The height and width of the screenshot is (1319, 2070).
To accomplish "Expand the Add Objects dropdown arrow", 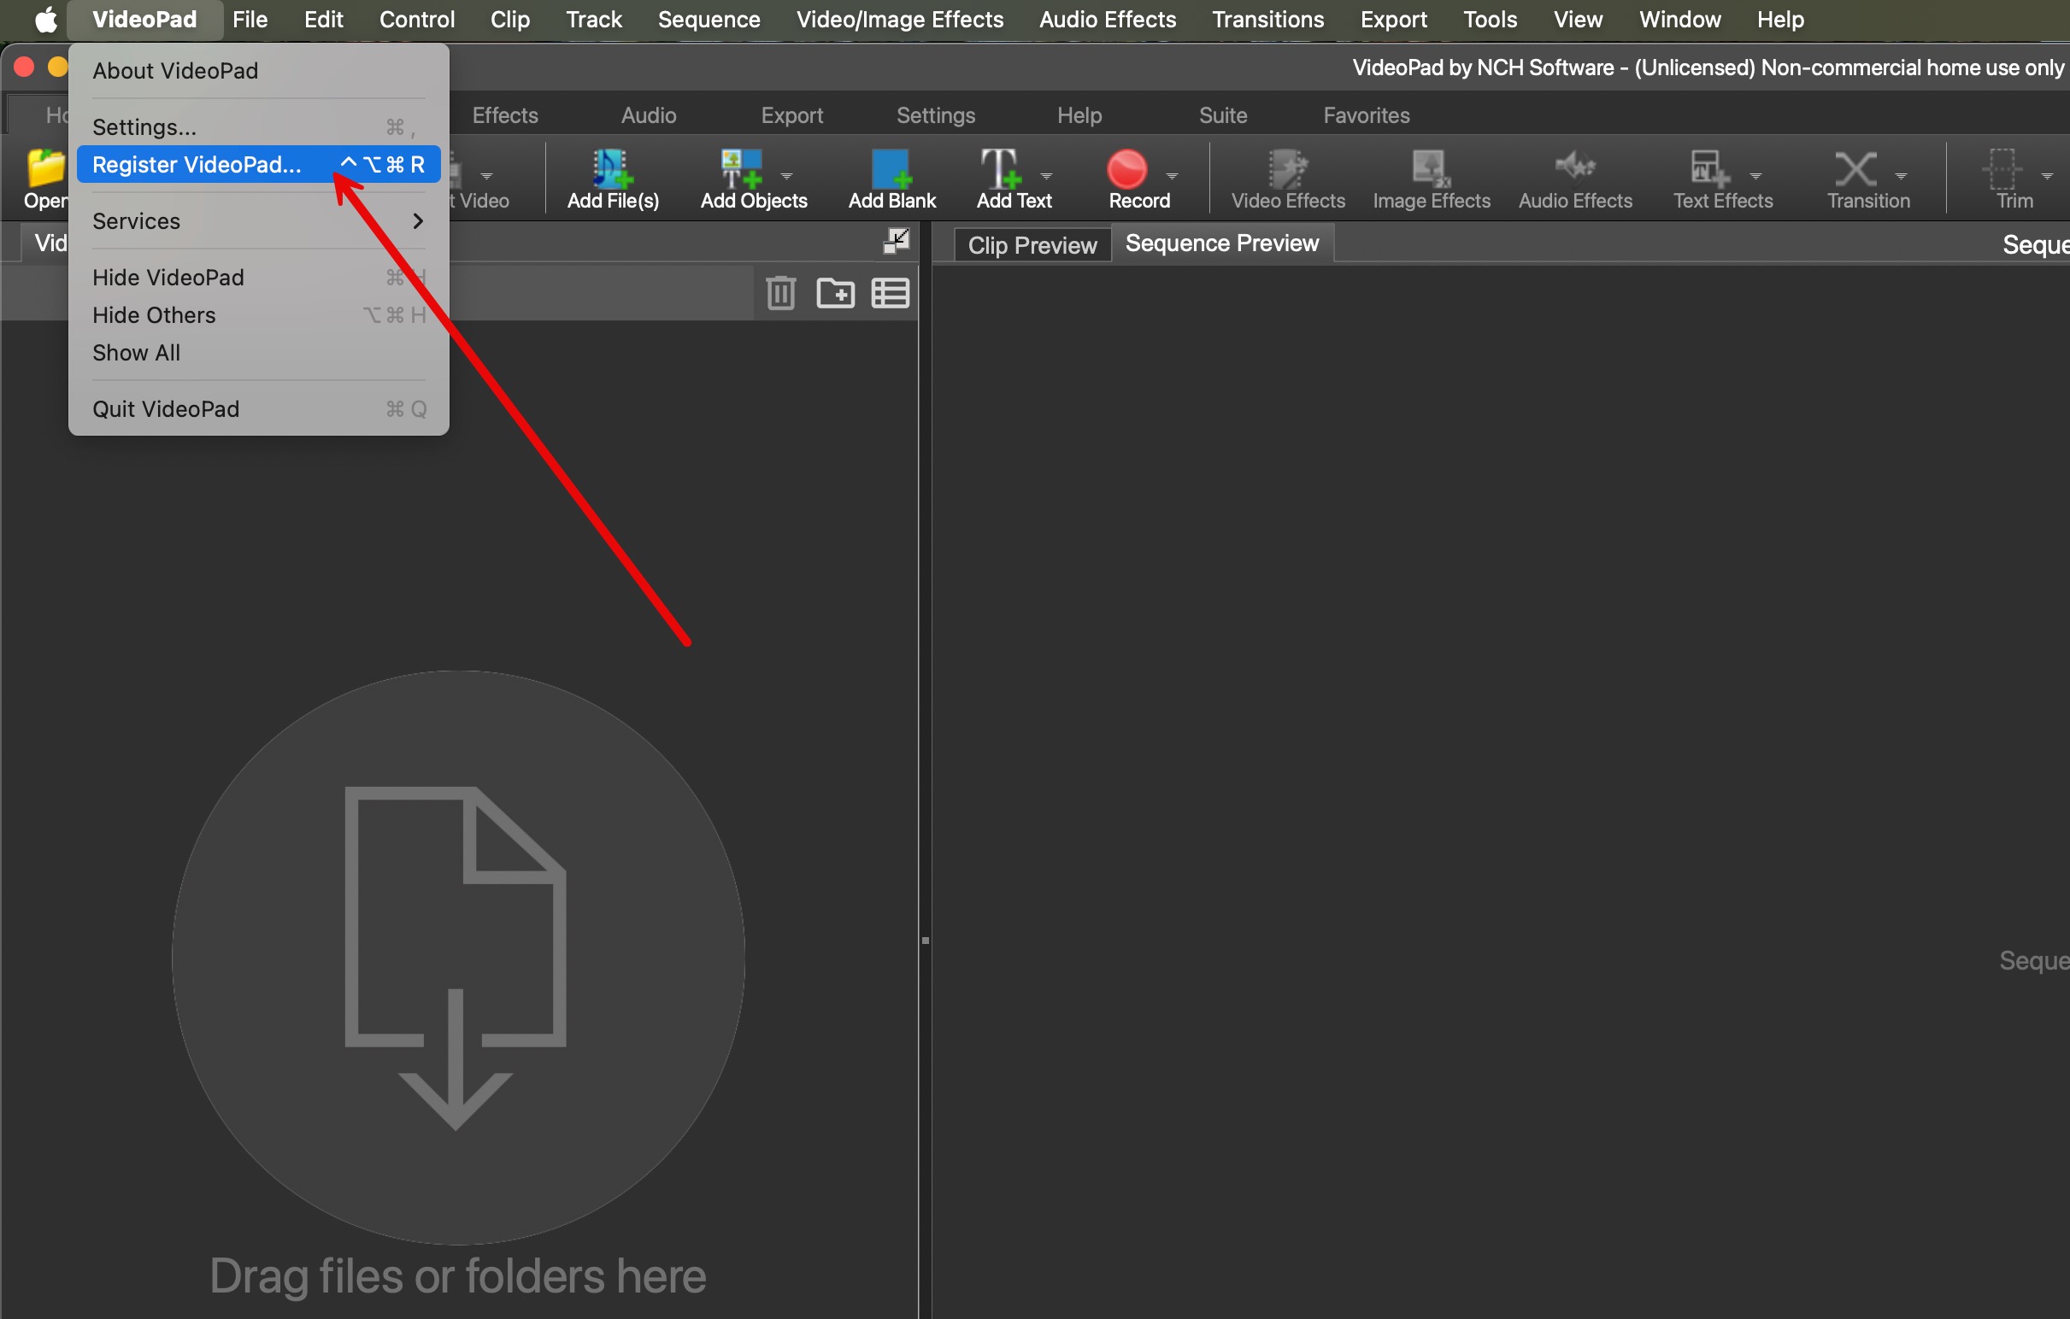I will pos(786,175).
